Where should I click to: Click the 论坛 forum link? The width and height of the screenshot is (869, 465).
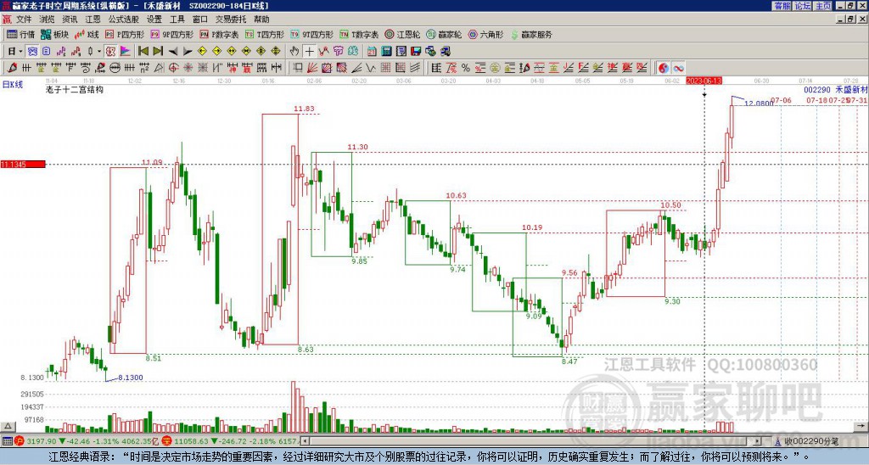tap(803, 6)
